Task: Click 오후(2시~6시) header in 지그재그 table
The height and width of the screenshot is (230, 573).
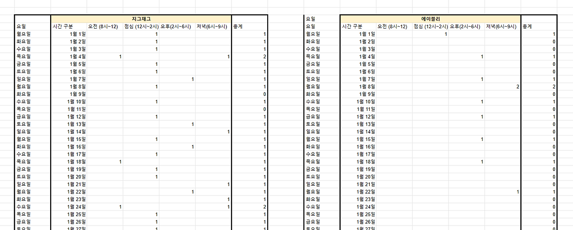Action: click(x=175, y=26)
